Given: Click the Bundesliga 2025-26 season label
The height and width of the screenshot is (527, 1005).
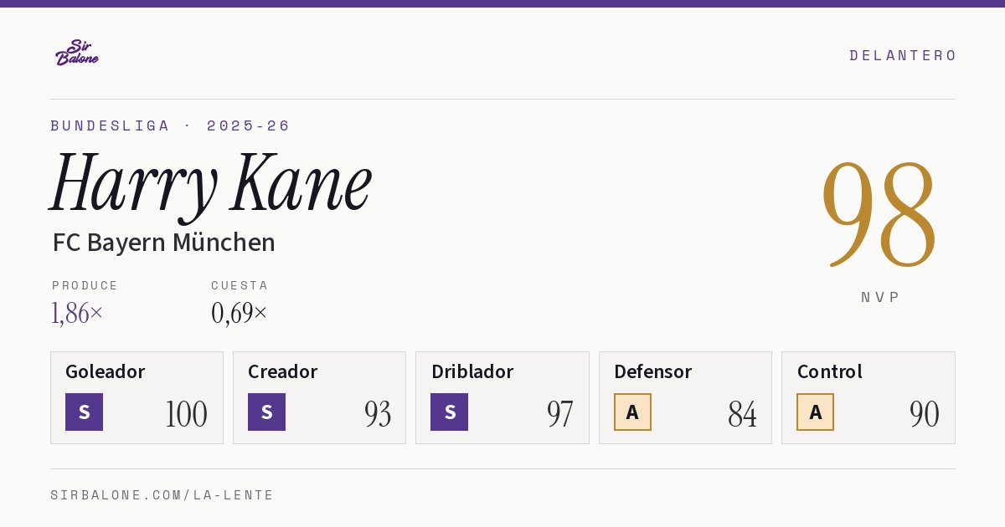Looking at the screenshot, I should [x=170, y=125].
